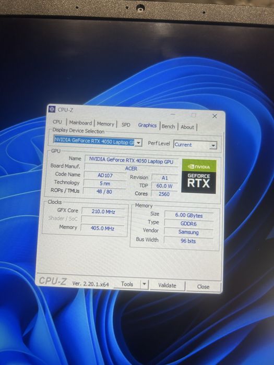Click the empty Shader / SoC field
The image size is (274, 365).
click(103, 220)
